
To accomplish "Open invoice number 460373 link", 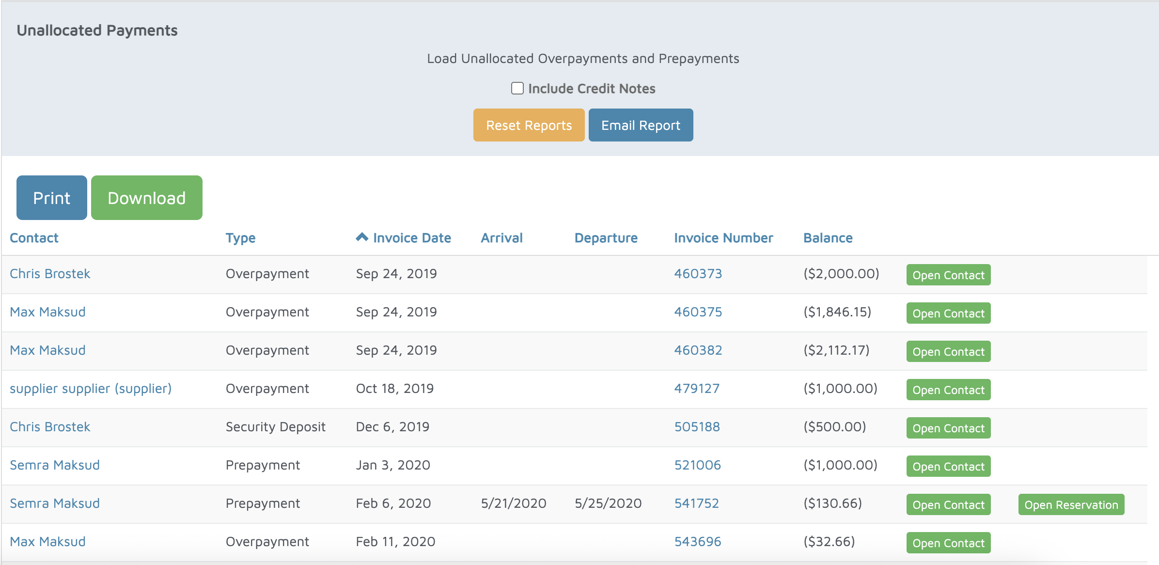I will (x=698, y=274).
